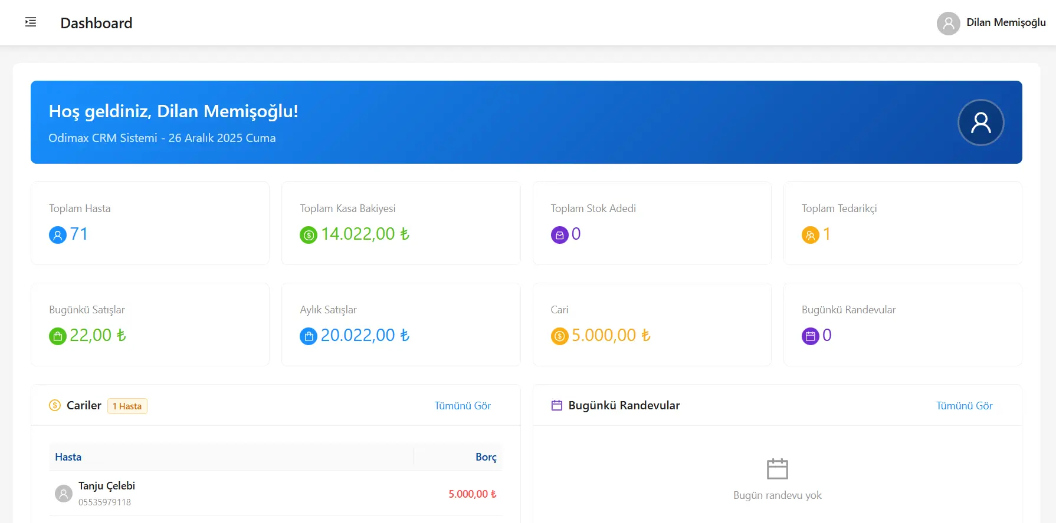Click the header user avatar icon
This screenshot has height=523, width=1056.
[x=949, y=23]
